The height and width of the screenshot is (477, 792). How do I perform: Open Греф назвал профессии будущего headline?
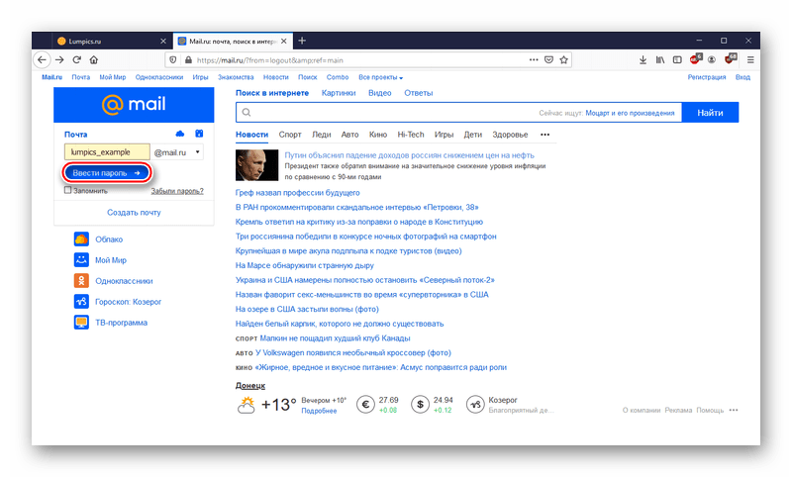[x=298, y=193]
